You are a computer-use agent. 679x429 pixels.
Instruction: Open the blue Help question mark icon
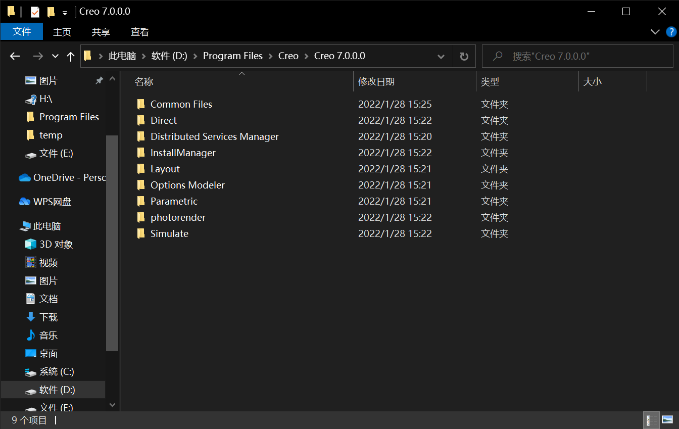click(x=671, y=32)
